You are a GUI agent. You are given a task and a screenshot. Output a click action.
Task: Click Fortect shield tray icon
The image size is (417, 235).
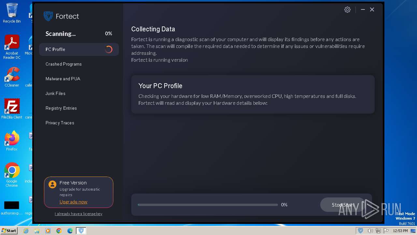click(360, 231)
